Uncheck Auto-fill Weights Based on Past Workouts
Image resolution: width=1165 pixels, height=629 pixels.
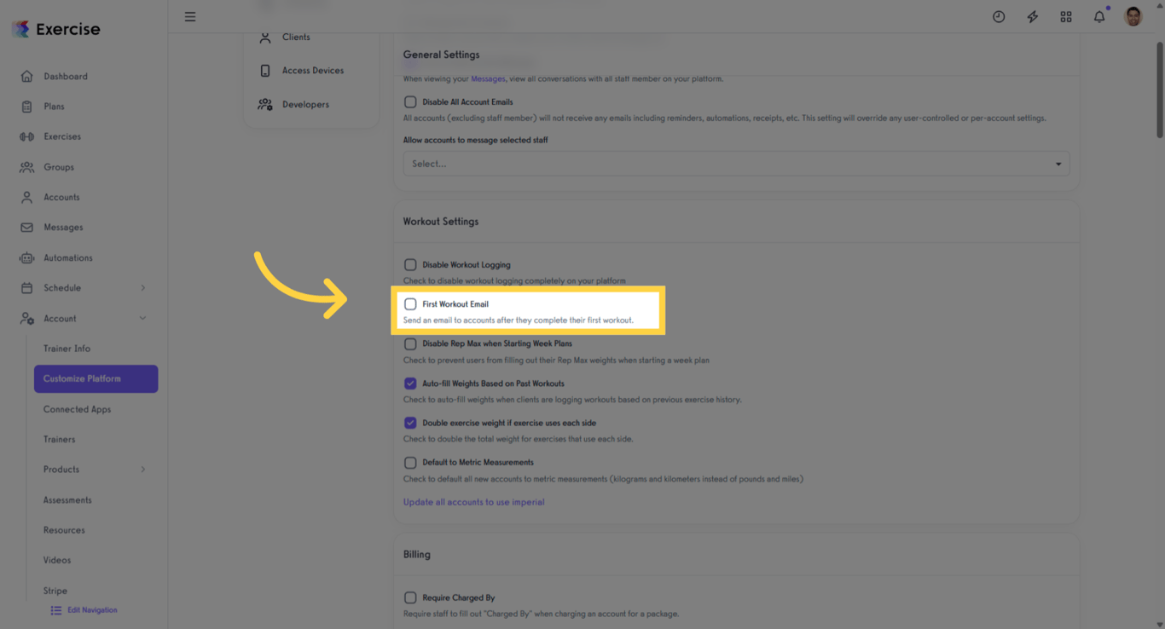point(410,384)
